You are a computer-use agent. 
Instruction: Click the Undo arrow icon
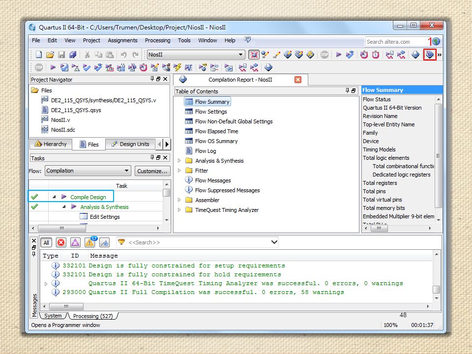pyautogui.click(x=123, y=55)
